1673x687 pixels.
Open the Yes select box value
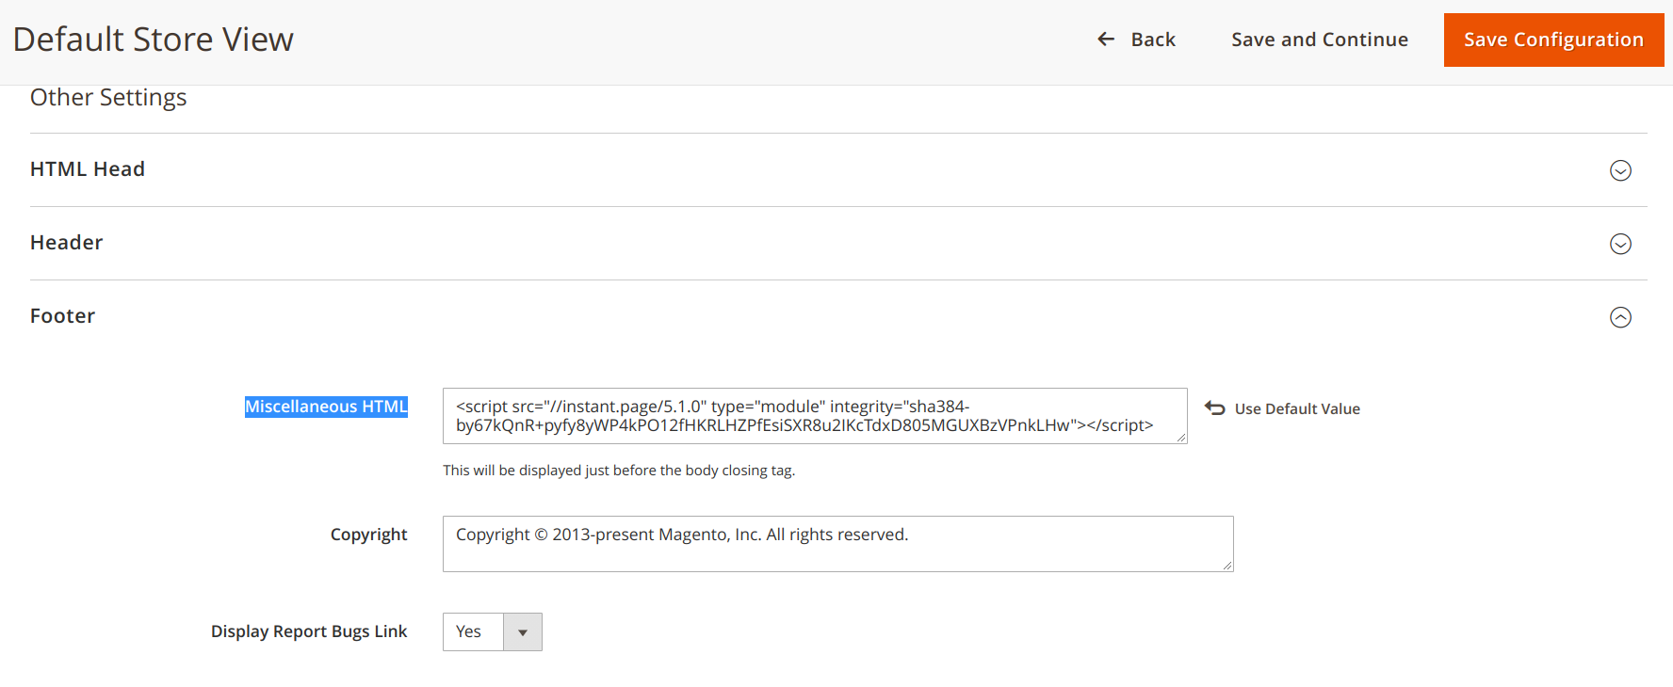(x=473, y=632)
